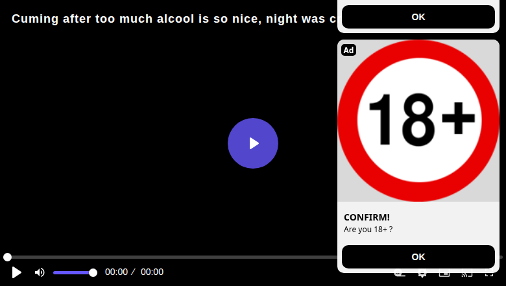Click the white volume slider handle
This screenshot has height=286, width=506.
coord(93,273)
